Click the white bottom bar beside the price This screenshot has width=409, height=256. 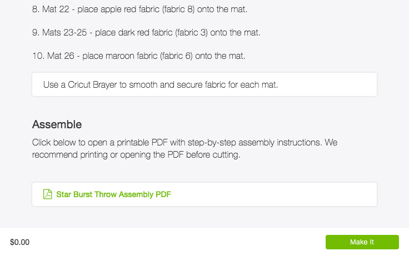pyautogui.click(x=177, y=242)
